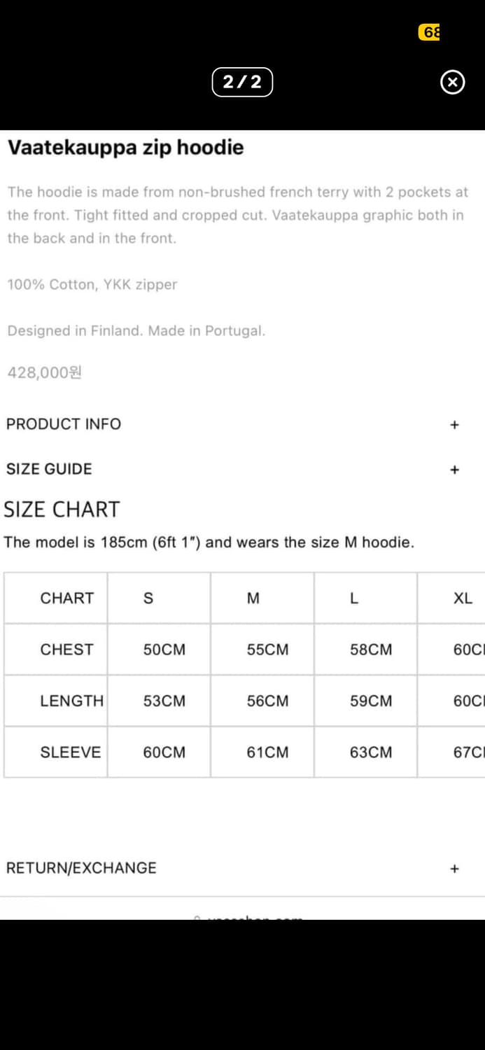The height and width of the screenshot is (1050, 485).
Task: Tap the SIZE CHART heading
Action: (62, 510)
